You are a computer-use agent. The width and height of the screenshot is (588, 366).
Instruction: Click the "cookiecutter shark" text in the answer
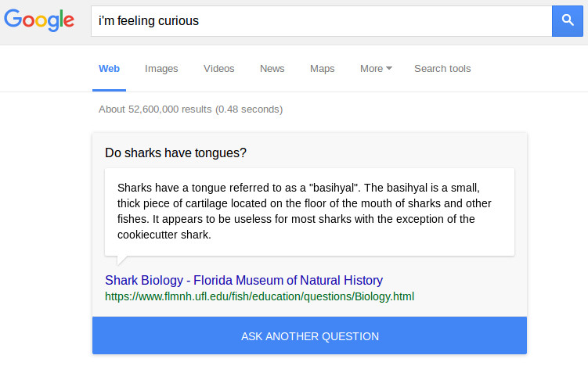pyautogui.click(x=164, y=235)
